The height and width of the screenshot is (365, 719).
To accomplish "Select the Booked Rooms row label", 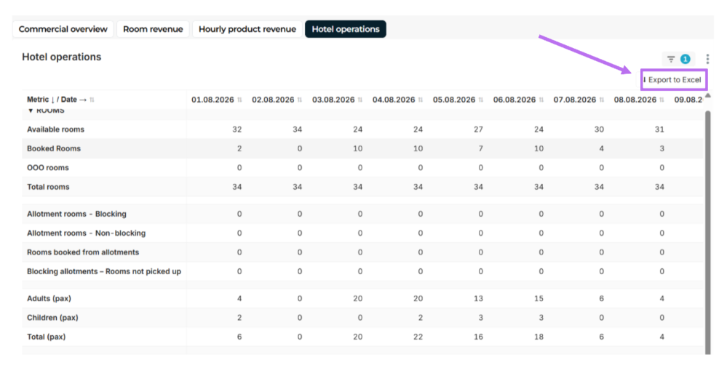I will pyautogui.click(x=54, y=149).
